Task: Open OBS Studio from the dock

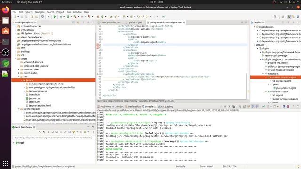Action: [6, 52]
